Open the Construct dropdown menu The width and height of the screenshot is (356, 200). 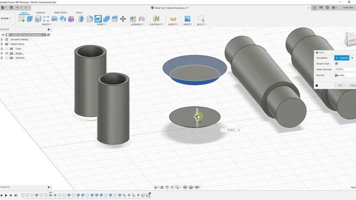click(156, 24)
